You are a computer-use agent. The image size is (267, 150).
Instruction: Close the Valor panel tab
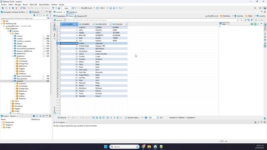point(228,24)
